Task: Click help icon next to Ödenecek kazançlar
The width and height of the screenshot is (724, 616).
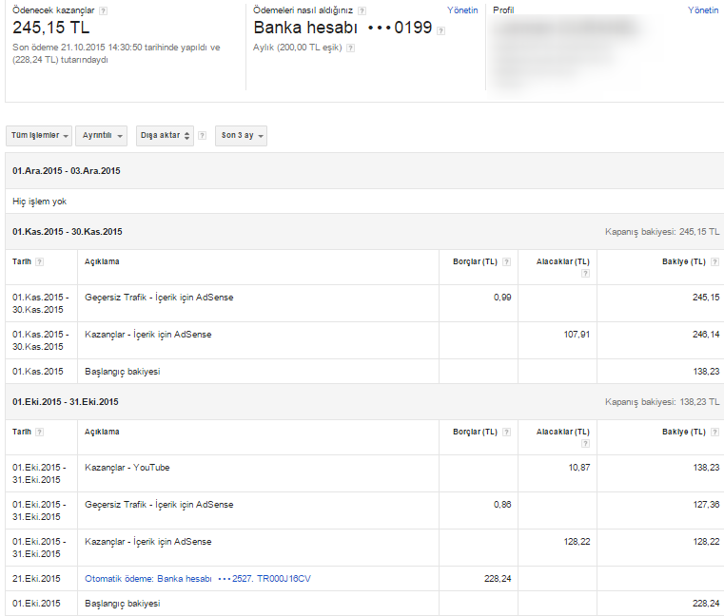Action: [104, 10]
